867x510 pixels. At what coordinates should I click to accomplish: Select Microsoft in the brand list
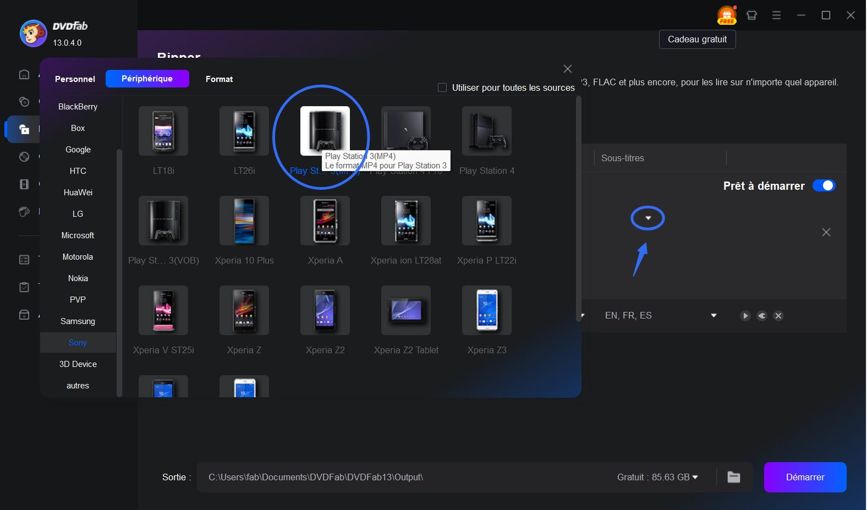point(78,235)
